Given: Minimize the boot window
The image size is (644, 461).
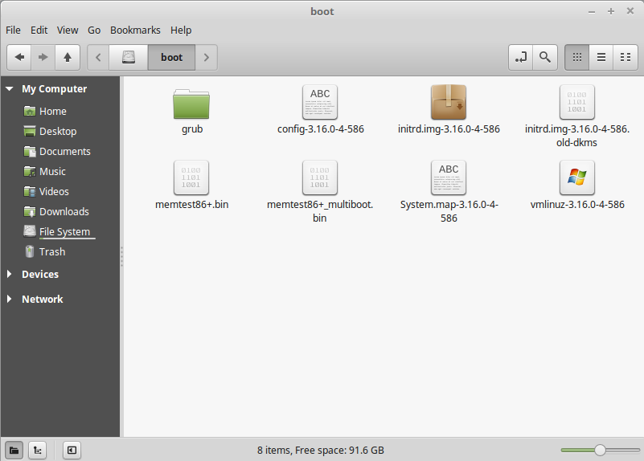Looking at the screenshot, I should pyautogui.click(x=592, y=12).
